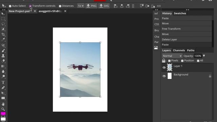Select the Spot Healing tool
Image resolution: width=217 pixels, height=122 pixels.
tap(3, 45)
